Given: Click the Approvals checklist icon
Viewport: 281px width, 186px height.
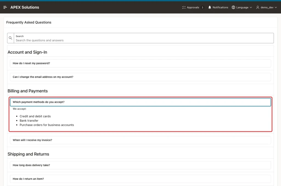Looking at the screenshot, I should tap(184, 7).
